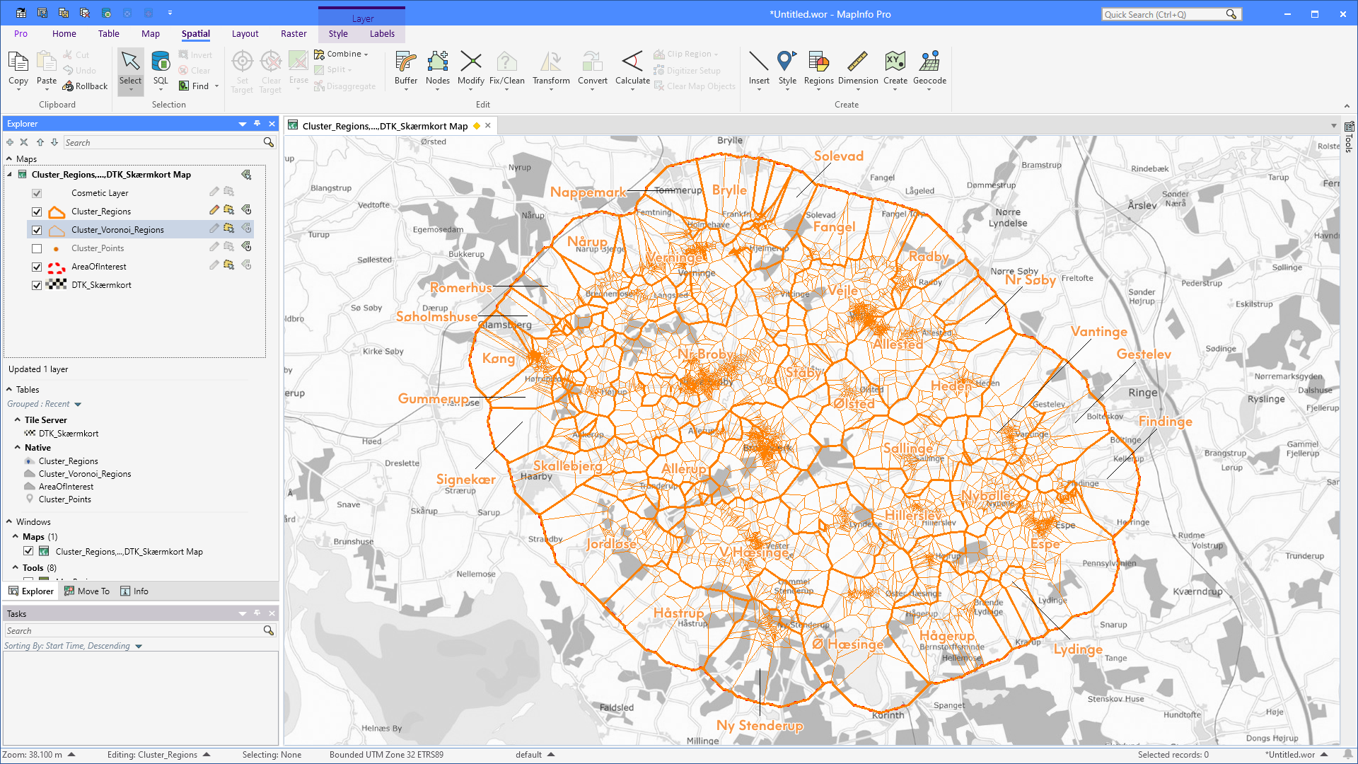1358x764 pixels.
Task: Show the Cluster_Points layer
Action: point(36,248)
